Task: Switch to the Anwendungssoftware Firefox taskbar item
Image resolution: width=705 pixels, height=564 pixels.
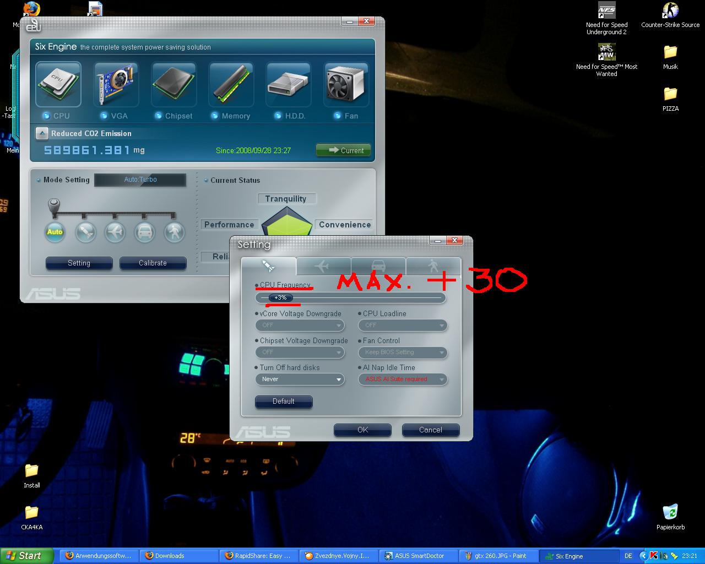Action: coord(99,556)
